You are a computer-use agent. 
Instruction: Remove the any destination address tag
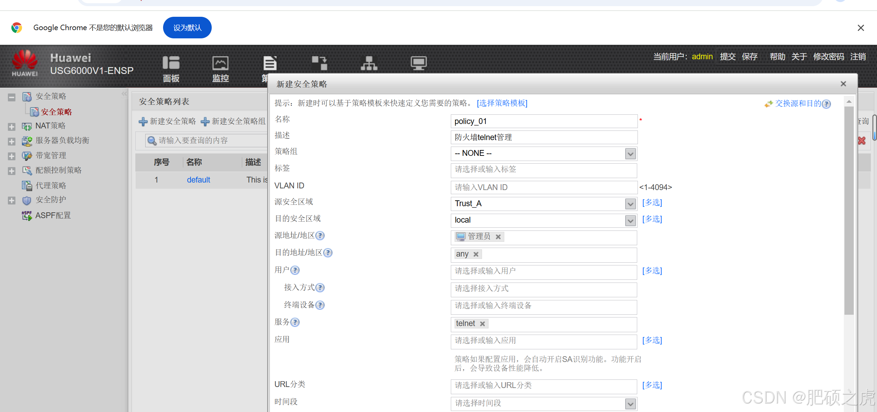click(476, 254)
